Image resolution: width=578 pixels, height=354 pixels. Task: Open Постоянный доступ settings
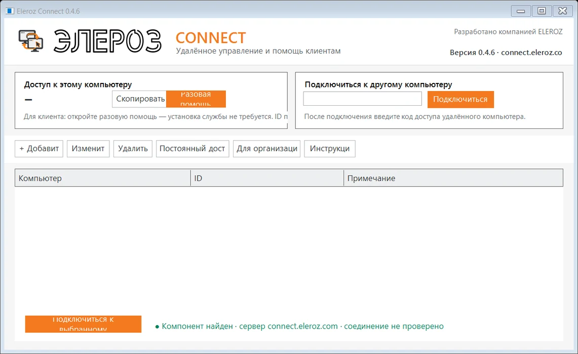(192, 149)
